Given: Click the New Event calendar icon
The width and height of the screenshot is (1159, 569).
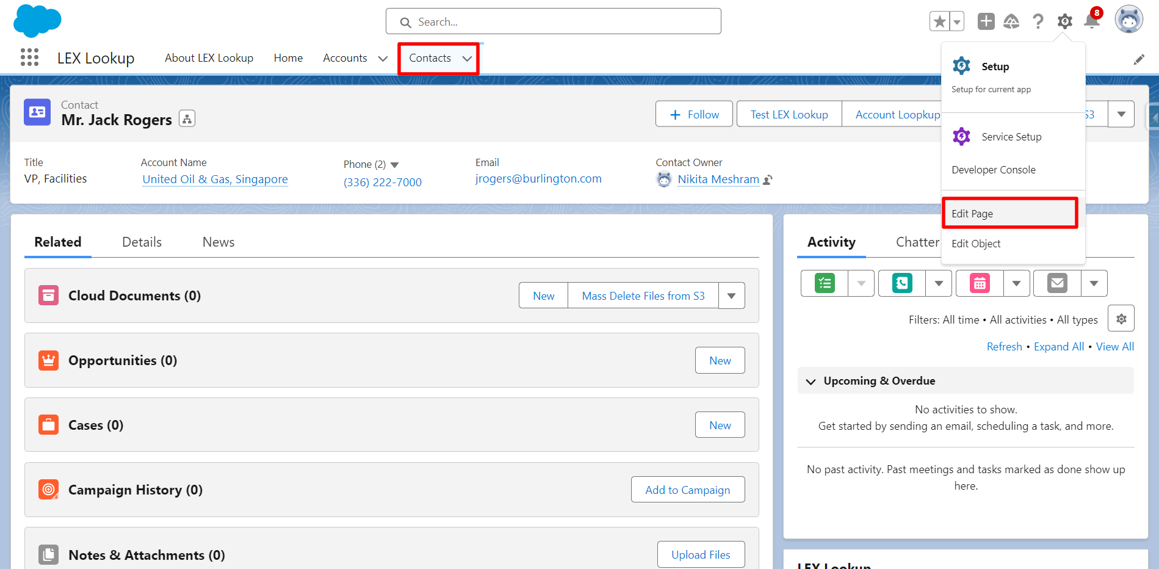Looking at the screenshot, I should coord(980,283).
